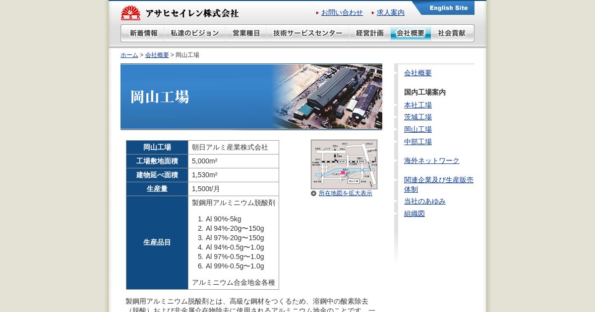
Task: Click the ASK sun logo icon
Action: click(x=130, y=13)
